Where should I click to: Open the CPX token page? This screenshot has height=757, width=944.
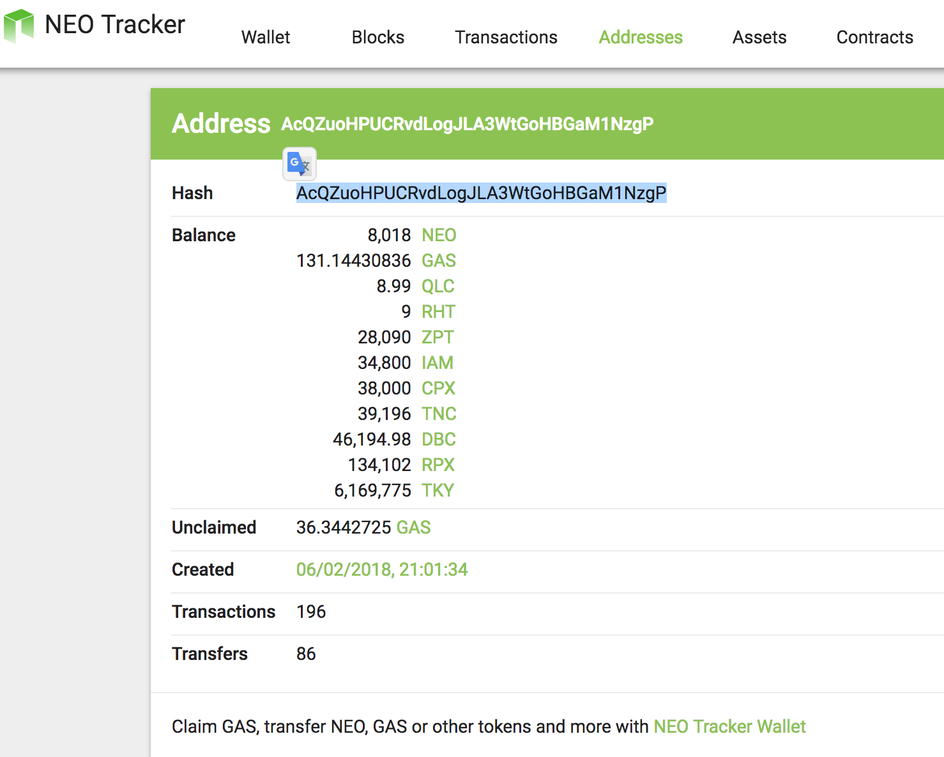coord(439,388)
